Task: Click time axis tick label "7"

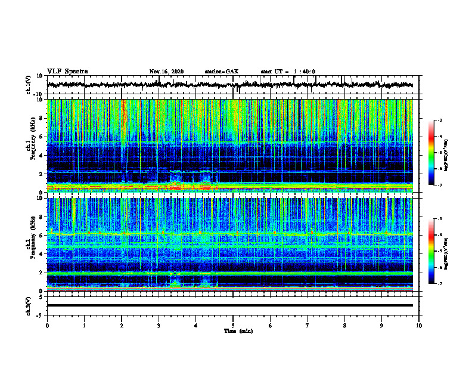Action: tap(308, 326)
